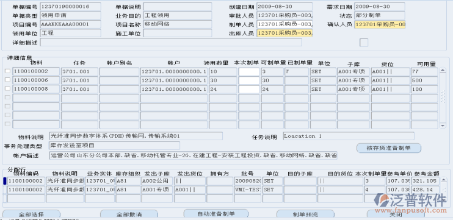Image resolution: width=453 pixels, height=220 pixels.
Task: Toggle the checkbox below the 确认人员 field
Action: [364, 43]
